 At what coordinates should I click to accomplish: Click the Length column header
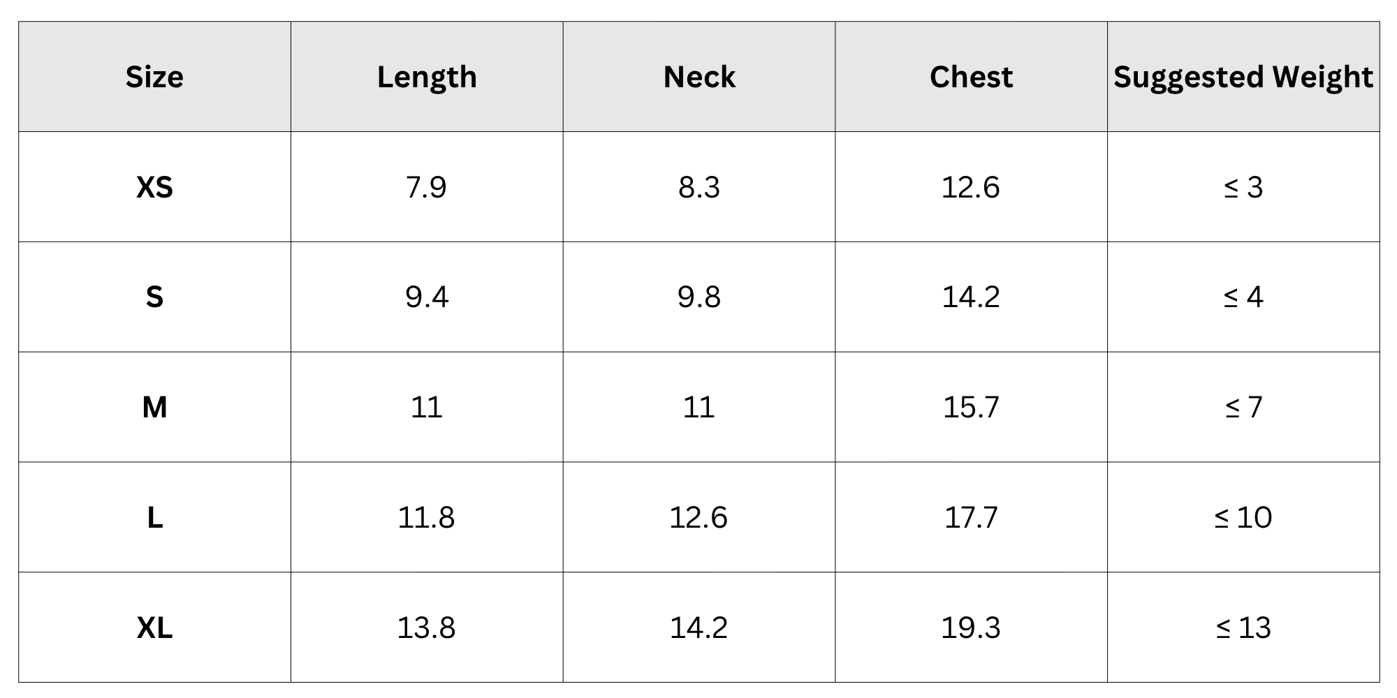[x=427, y=77]
